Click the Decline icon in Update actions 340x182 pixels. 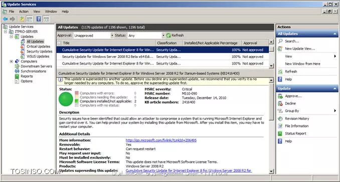click(x=280, y=103)
